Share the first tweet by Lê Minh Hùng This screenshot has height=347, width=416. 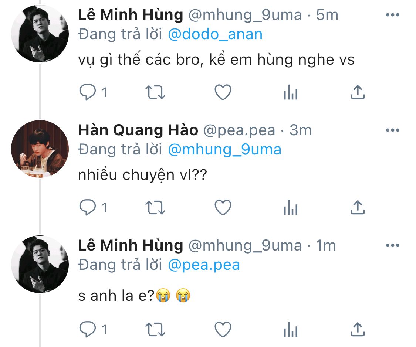point(358,92)
